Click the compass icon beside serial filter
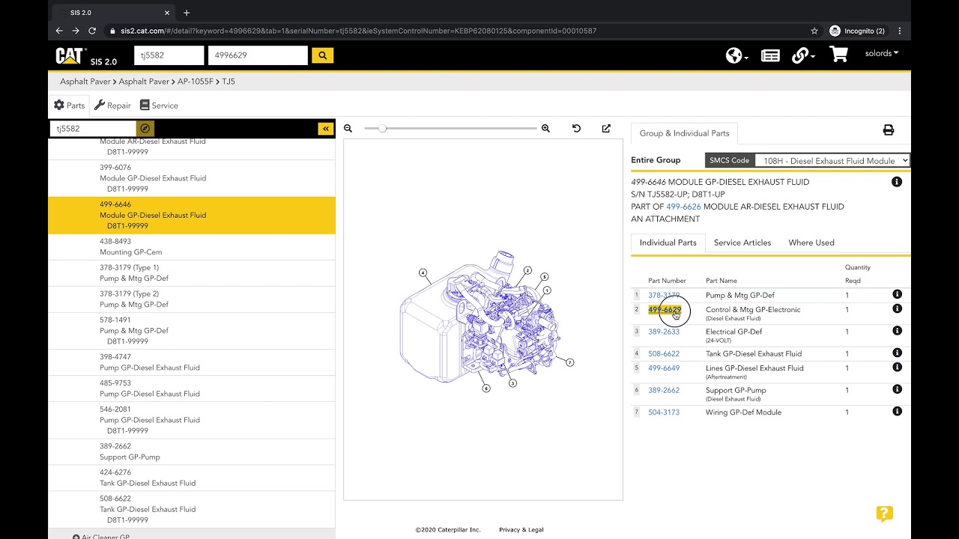Screen dimensions: 959x539 tap(145, 129)
